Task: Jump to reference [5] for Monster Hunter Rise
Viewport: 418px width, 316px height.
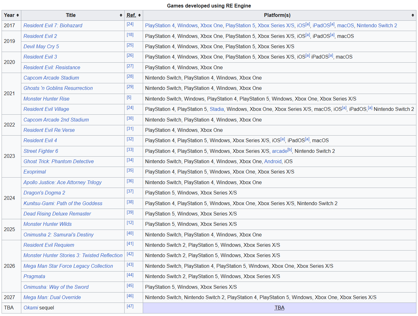Action: coord(129,97)
